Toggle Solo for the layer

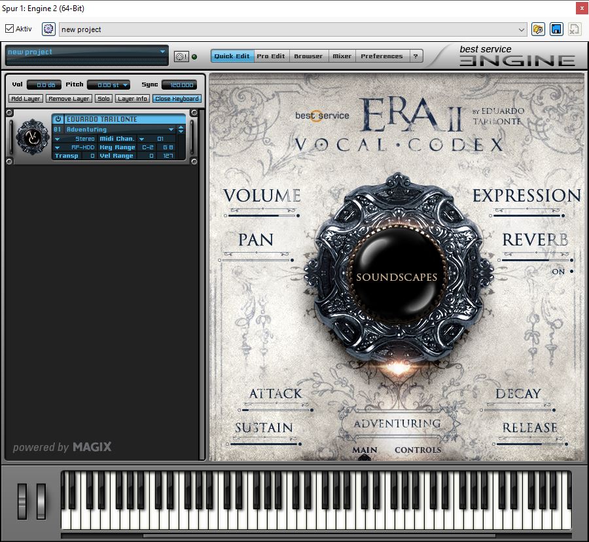pyautogui.click(x=103, y=99)
